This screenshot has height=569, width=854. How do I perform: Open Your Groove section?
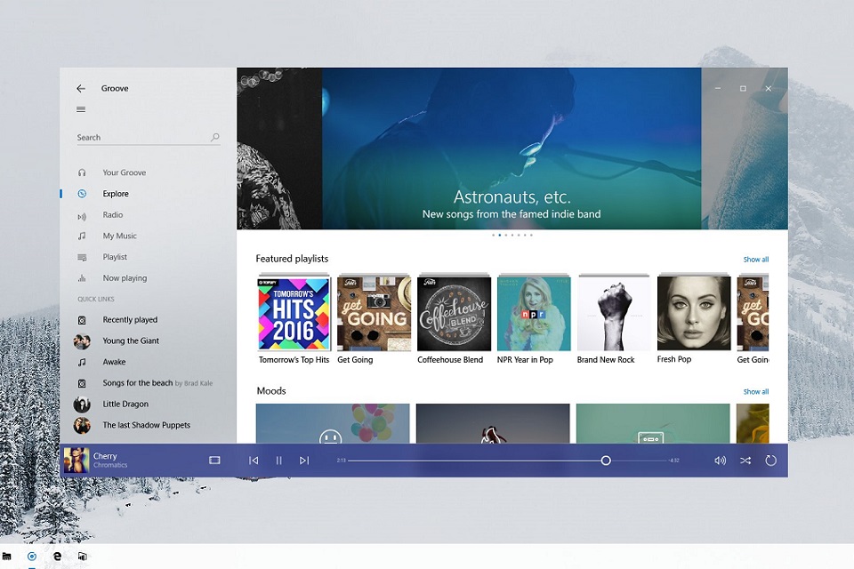125,172
